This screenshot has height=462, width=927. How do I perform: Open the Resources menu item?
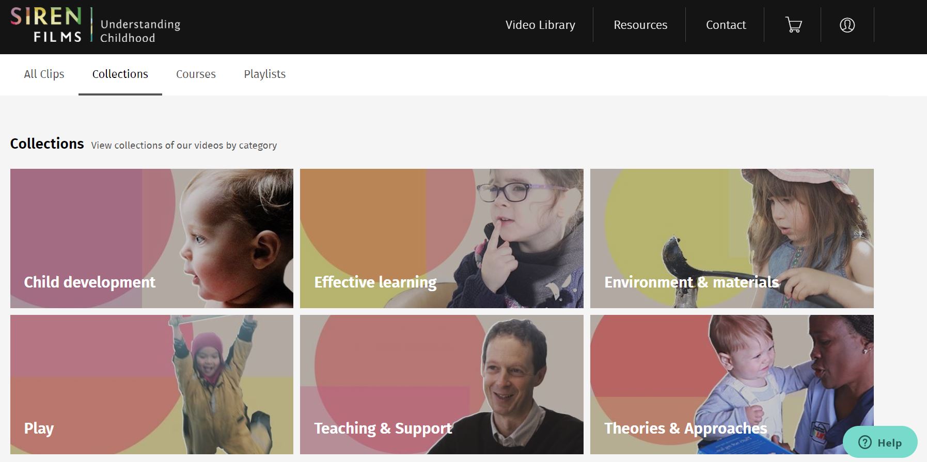pyautogui.click(x=640, y=25)
